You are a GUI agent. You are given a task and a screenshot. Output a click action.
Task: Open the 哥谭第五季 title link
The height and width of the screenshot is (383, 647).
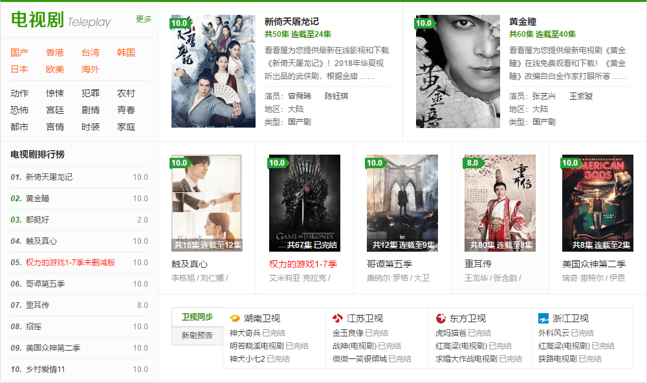tap(389, 264)
